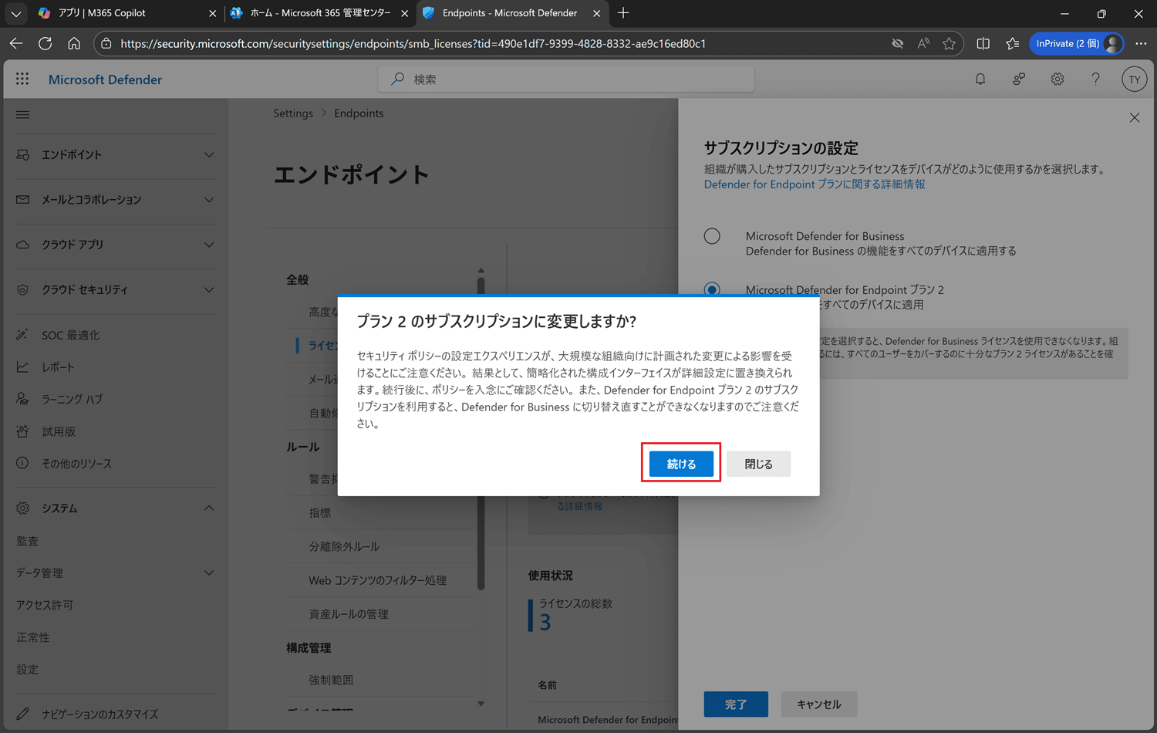Open the Defender for Endpoint プランに関する詳細情報 link
Image resolution: width=1157 pixels, height=733 pixels.
pos(815,184)
